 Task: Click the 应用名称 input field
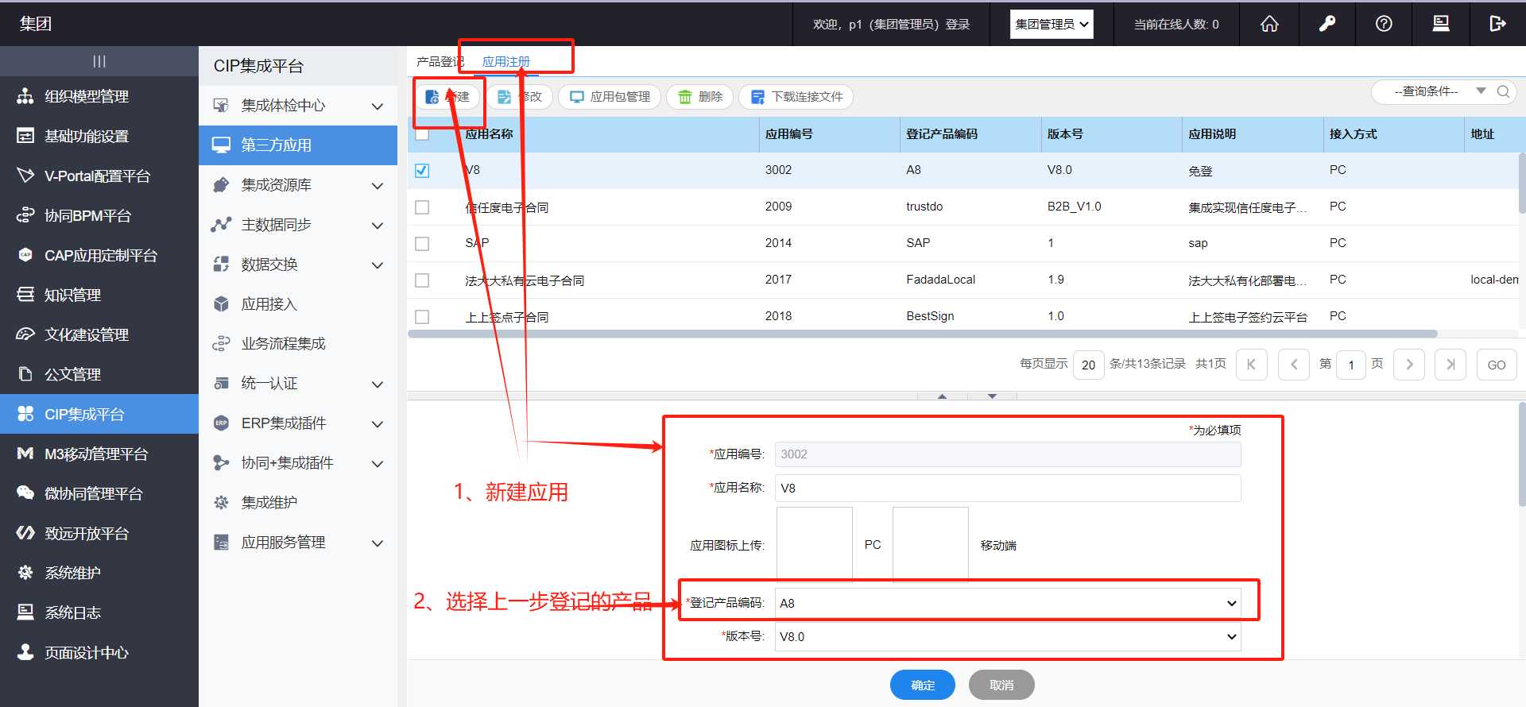(1008, 488)
